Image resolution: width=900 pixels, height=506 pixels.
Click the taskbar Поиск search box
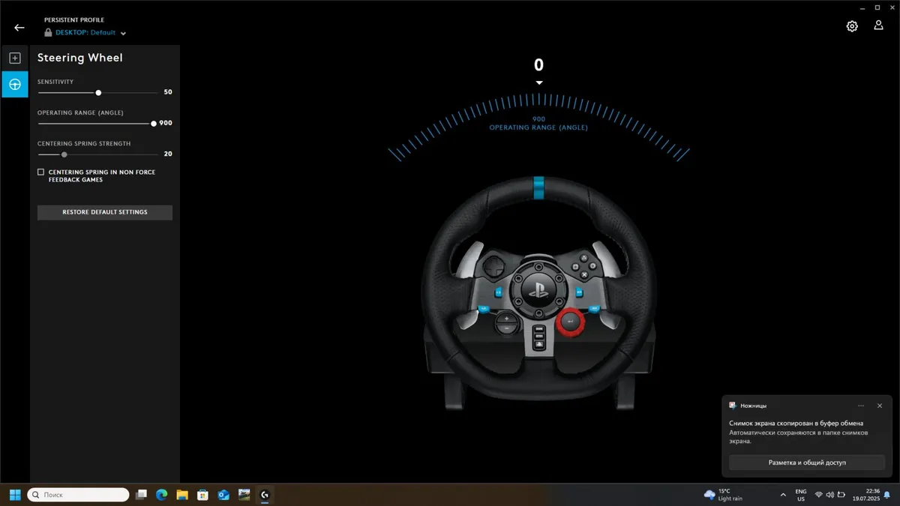click(x=78, y=495)
